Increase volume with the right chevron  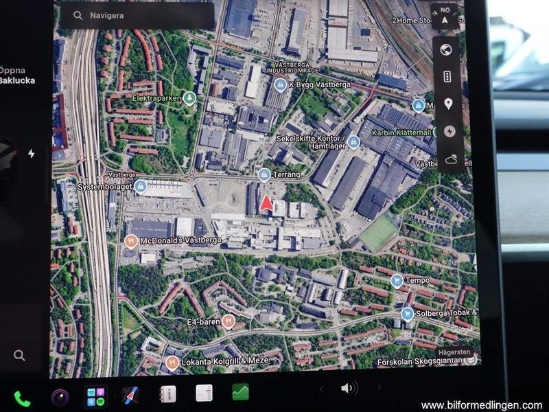point(379,387)
